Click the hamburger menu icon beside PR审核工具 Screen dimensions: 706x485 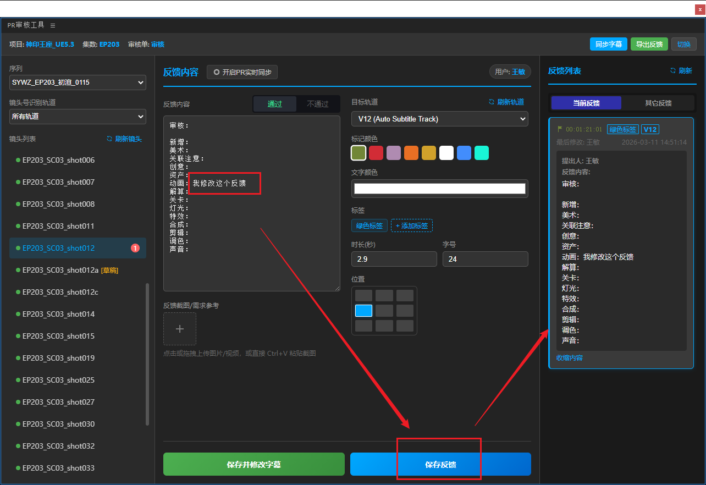(x=53, y=25)
